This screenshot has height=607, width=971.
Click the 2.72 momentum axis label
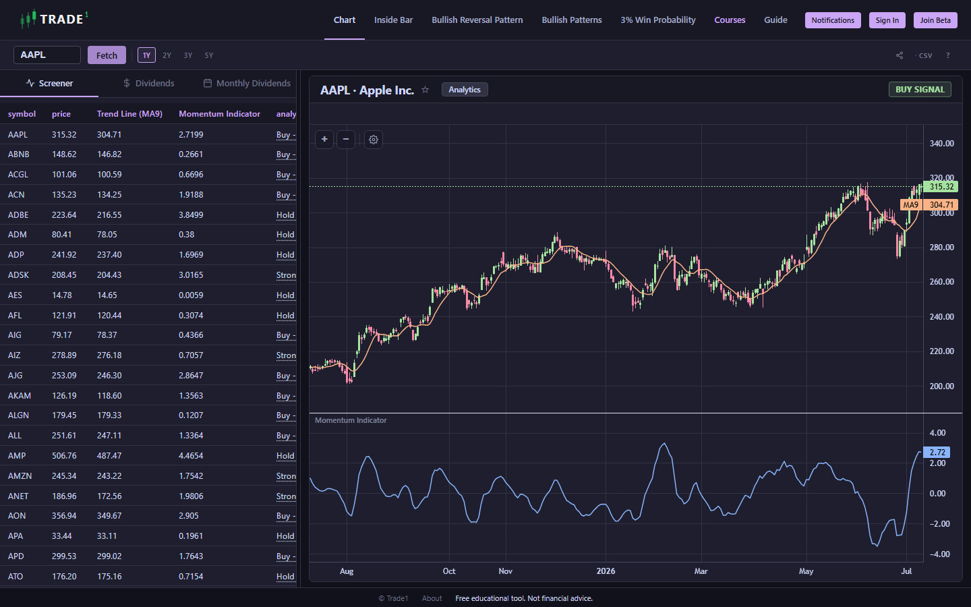click(x=937, y=453)
